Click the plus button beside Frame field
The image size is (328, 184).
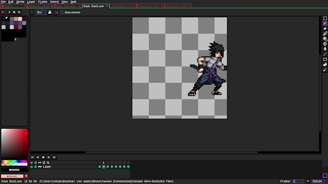tap(308, 181)
